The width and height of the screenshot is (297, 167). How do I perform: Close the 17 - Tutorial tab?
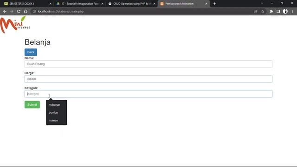pyautogui.click(x=102, y=4)
